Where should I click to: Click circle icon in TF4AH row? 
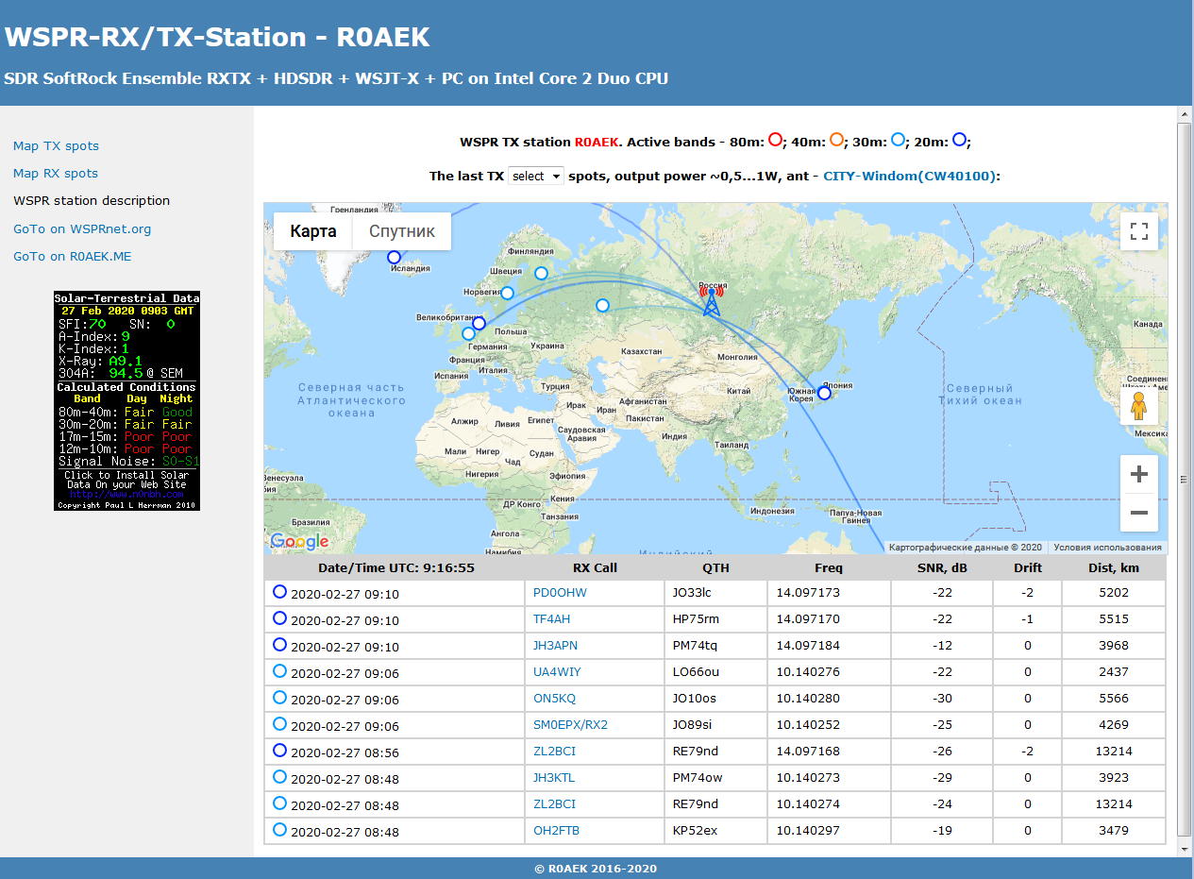[x=279, y=618]
